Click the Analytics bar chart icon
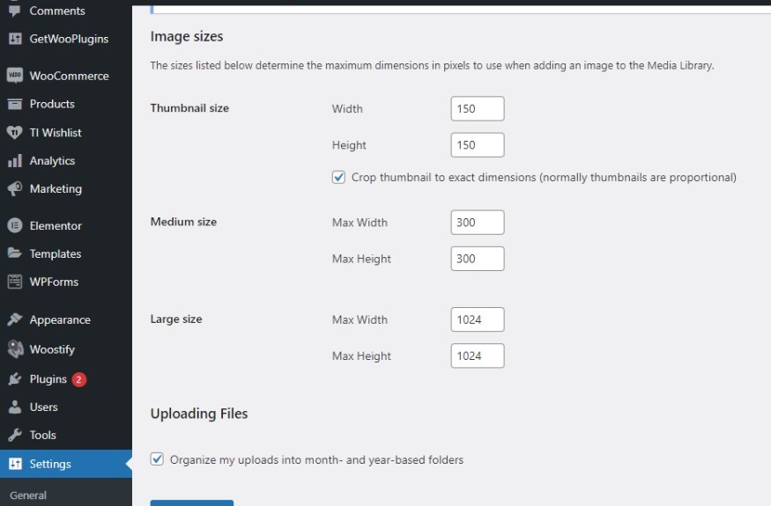 [15, 161]
